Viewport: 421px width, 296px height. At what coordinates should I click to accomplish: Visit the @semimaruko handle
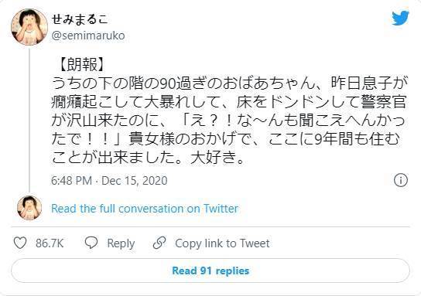pyautogui.click(x=88, y=36)
